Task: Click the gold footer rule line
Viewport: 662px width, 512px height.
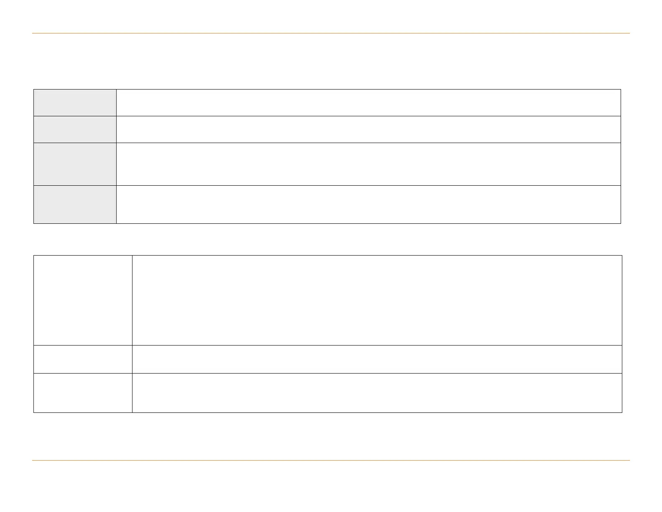Action: [x=331, y=461]
